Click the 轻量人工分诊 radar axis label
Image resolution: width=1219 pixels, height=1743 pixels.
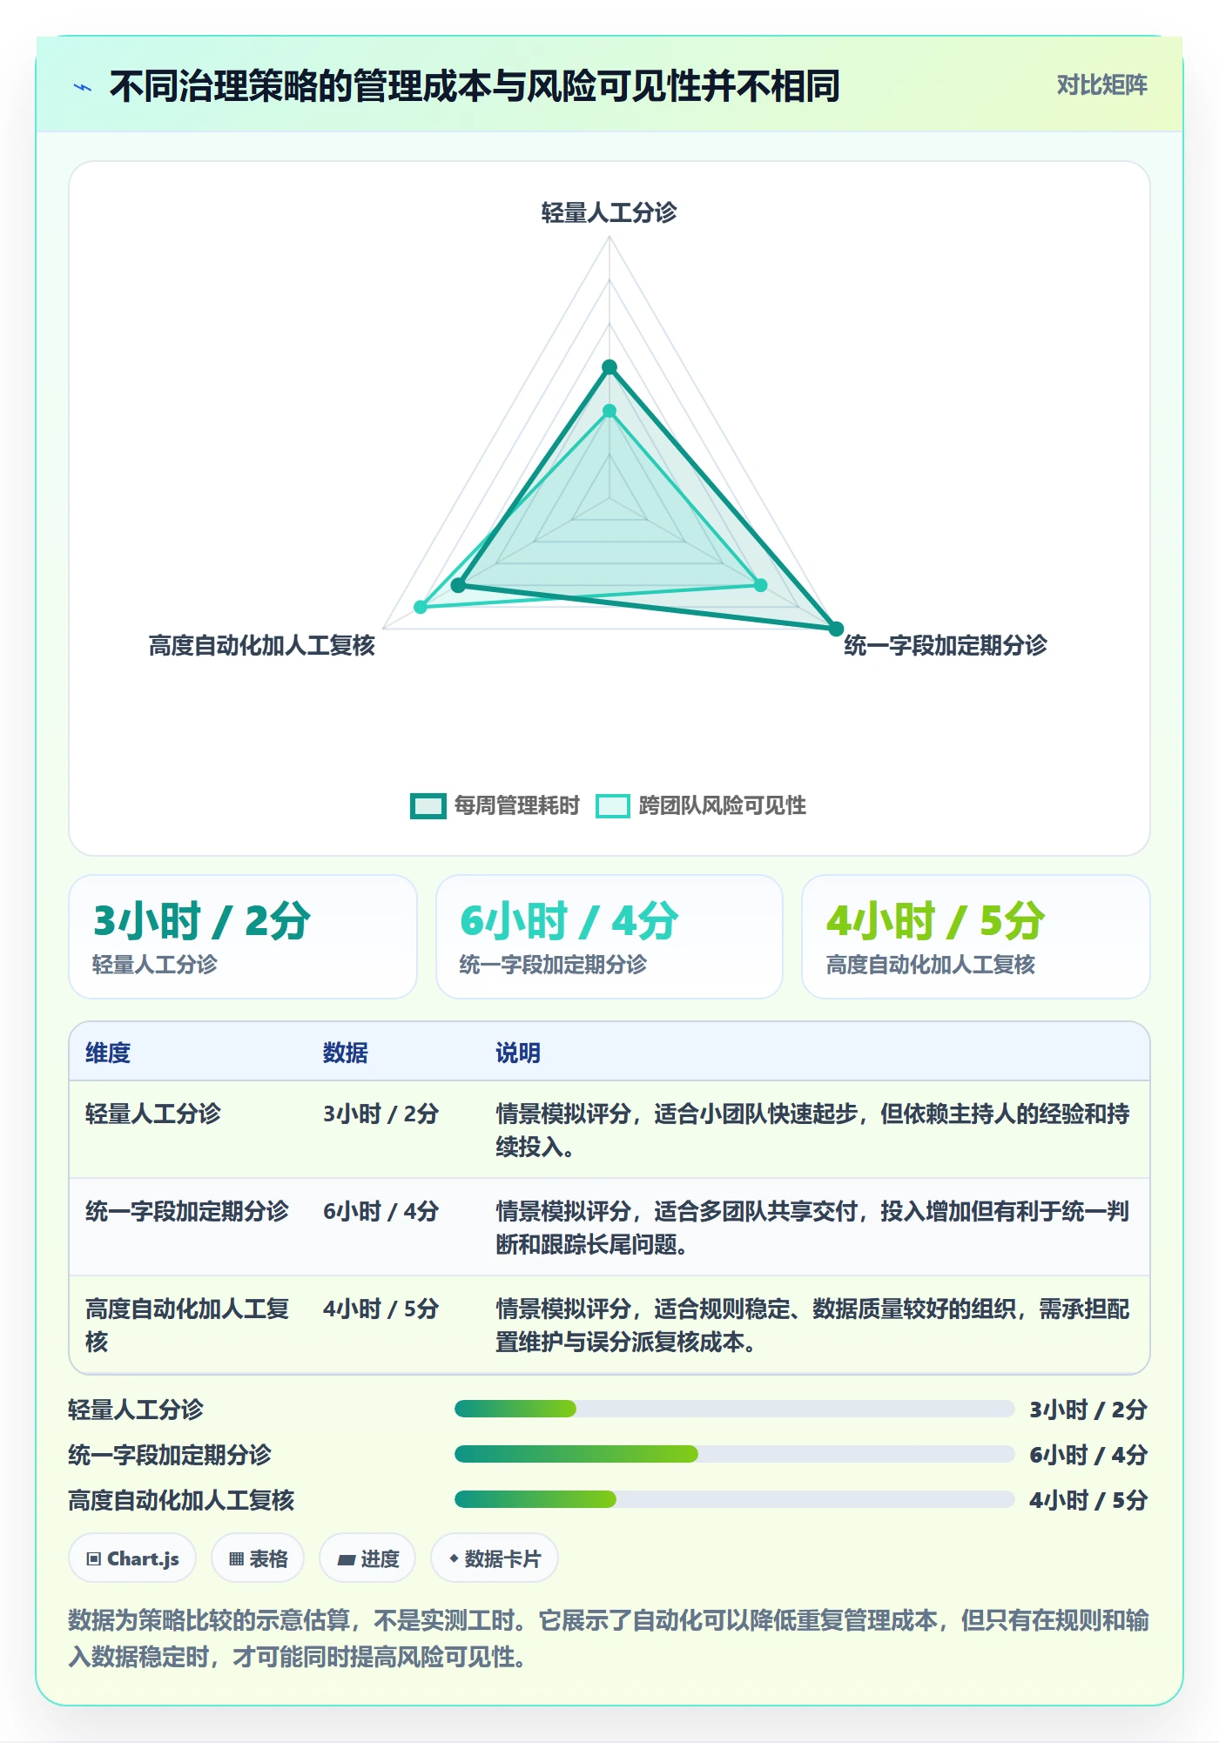click(x=609, y=212)
